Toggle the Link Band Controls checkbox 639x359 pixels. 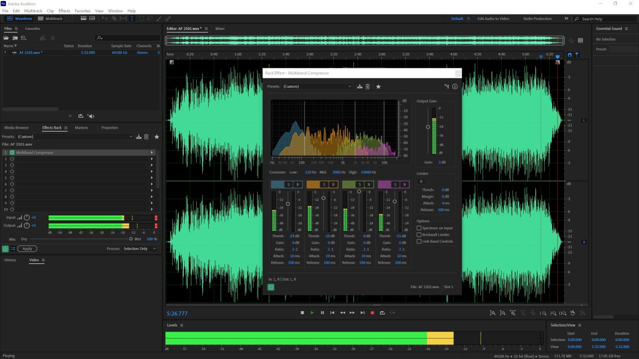point(419,241)
